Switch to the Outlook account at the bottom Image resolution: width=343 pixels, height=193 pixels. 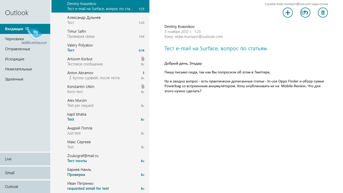tap(25, 187)
